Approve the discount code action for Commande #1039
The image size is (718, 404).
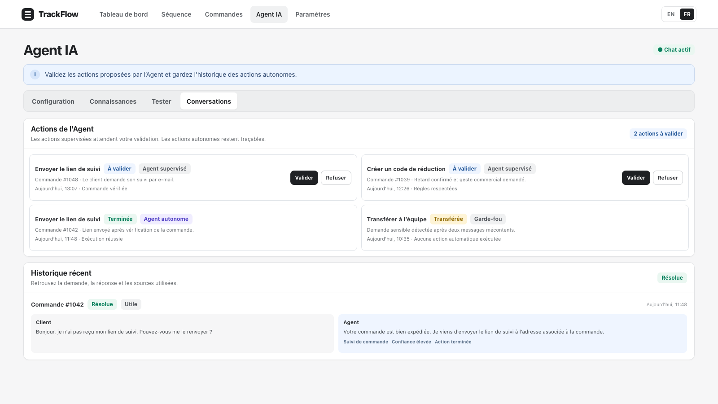pos(636,178)
